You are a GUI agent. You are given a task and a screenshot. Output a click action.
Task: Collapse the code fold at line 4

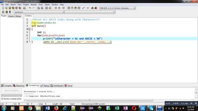[29, 29]
